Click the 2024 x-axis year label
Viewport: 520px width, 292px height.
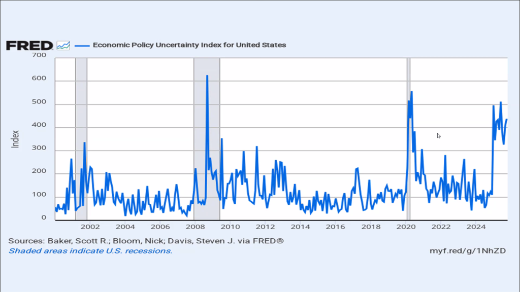click(x=476, y=227)
